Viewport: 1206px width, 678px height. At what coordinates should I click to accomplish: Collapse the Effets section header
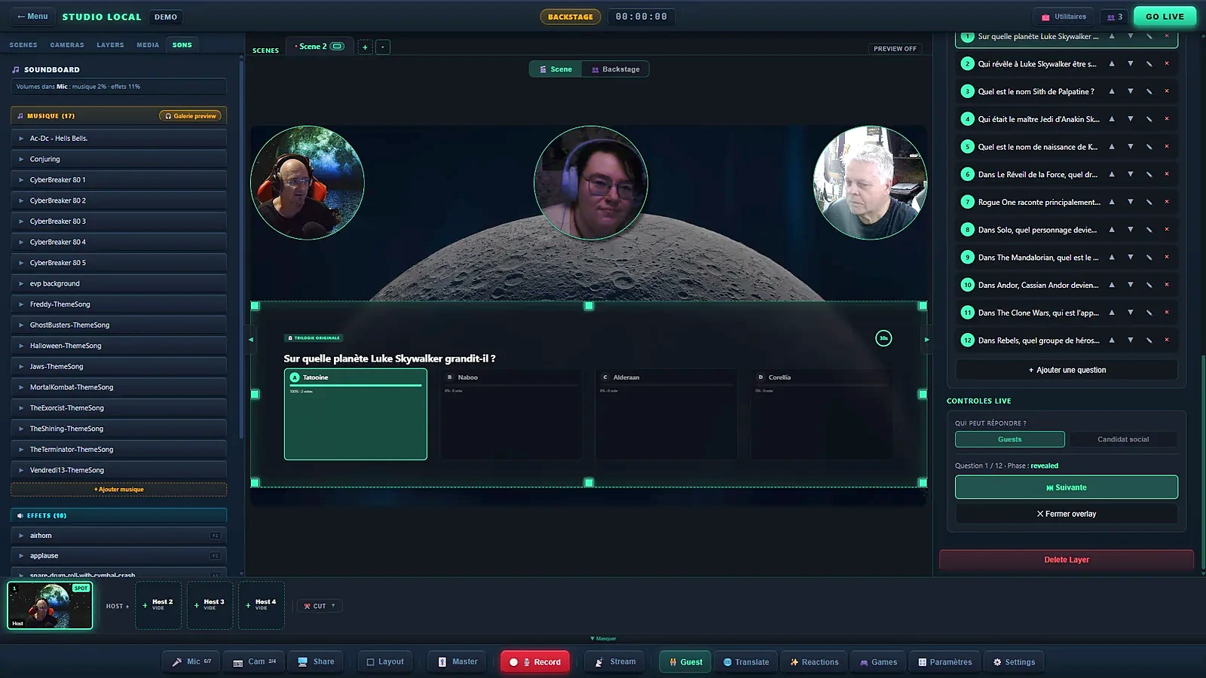pyautogui.click(x=119, y=515)
